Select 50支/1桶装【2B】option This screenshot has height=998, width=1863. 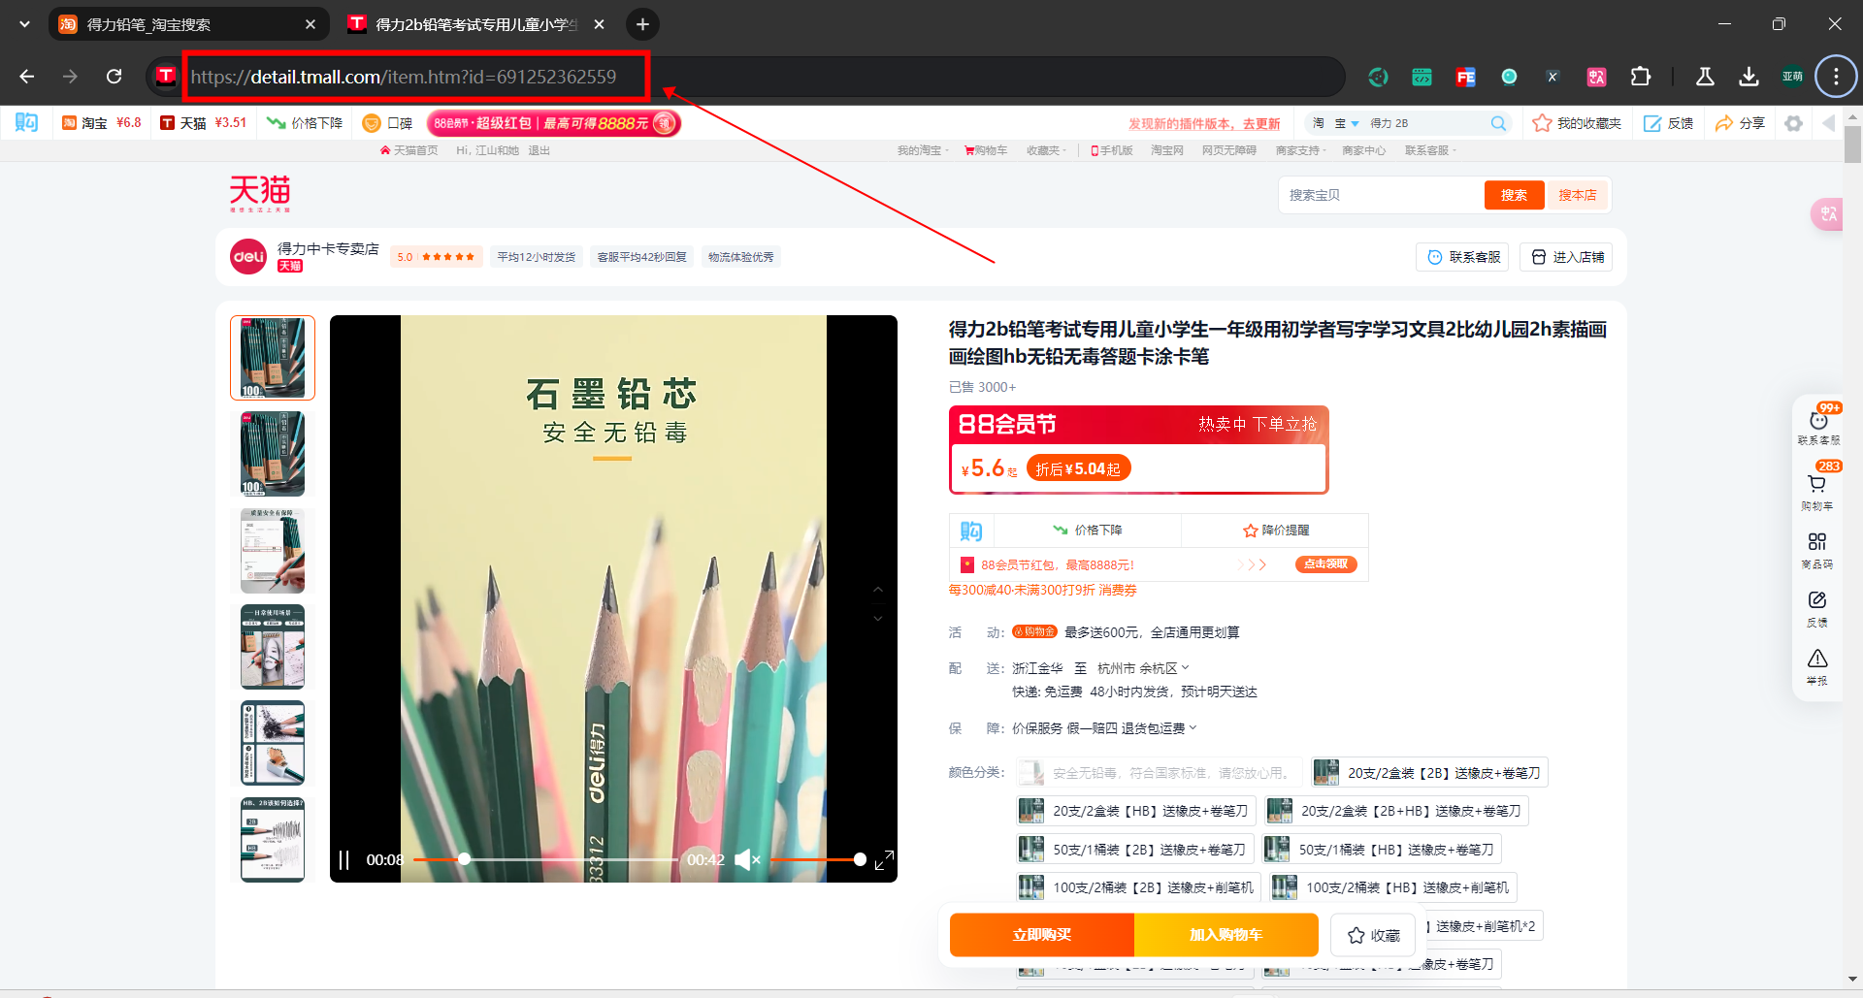click(1135, 850)
